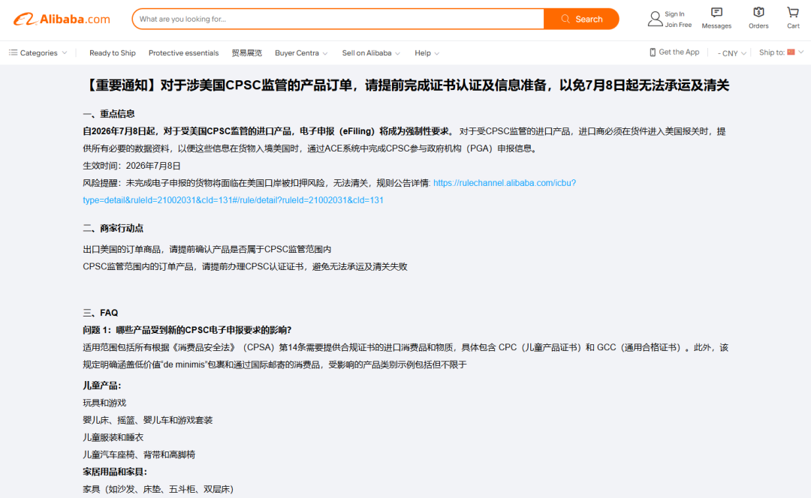
Task: Open the Sign In user icon
Action: point(655,19)
